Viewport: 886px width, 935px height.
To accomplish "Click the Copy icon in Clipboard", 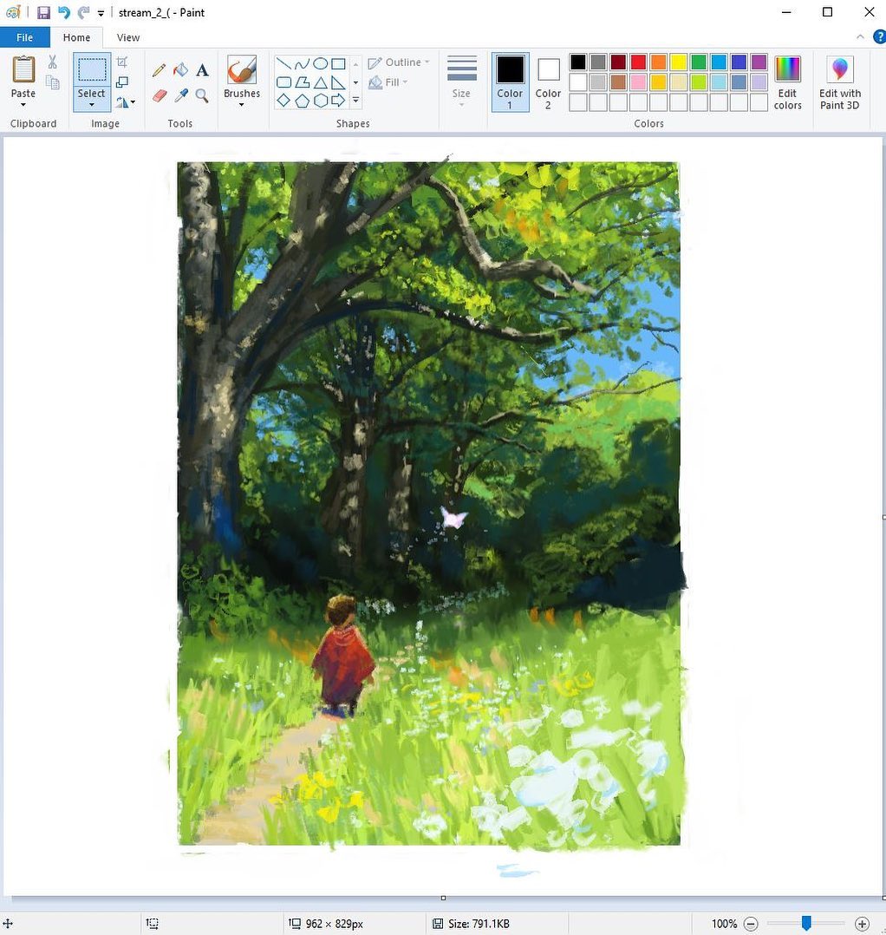I will (x=52, y=82).
